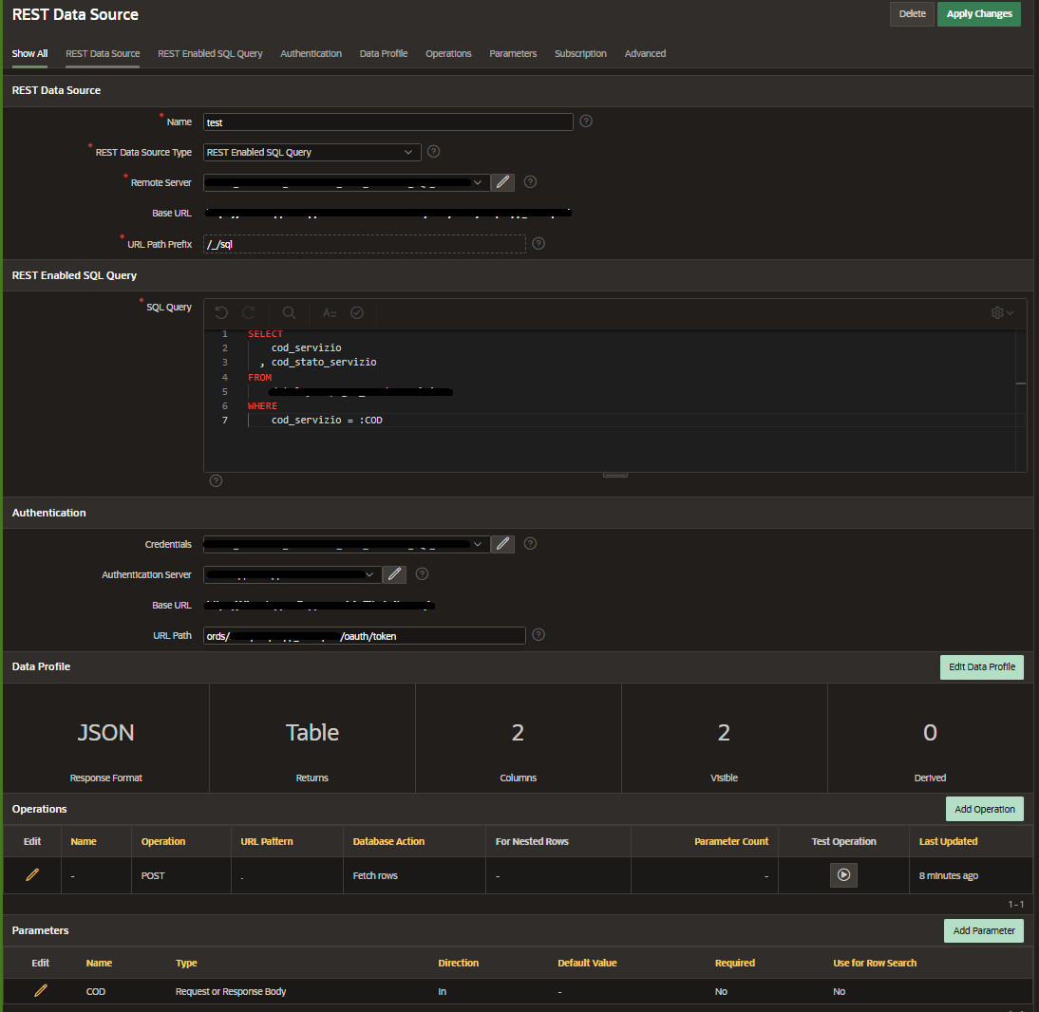This screenshot has height=1012, width=1039.
Task: Expand the Remote Server dropdown
Action: pos(477,182)
